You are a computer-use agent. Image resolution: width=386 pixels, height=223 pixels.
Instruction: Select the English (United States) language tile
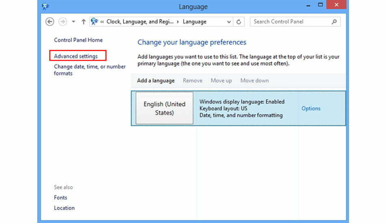point(165,108)
